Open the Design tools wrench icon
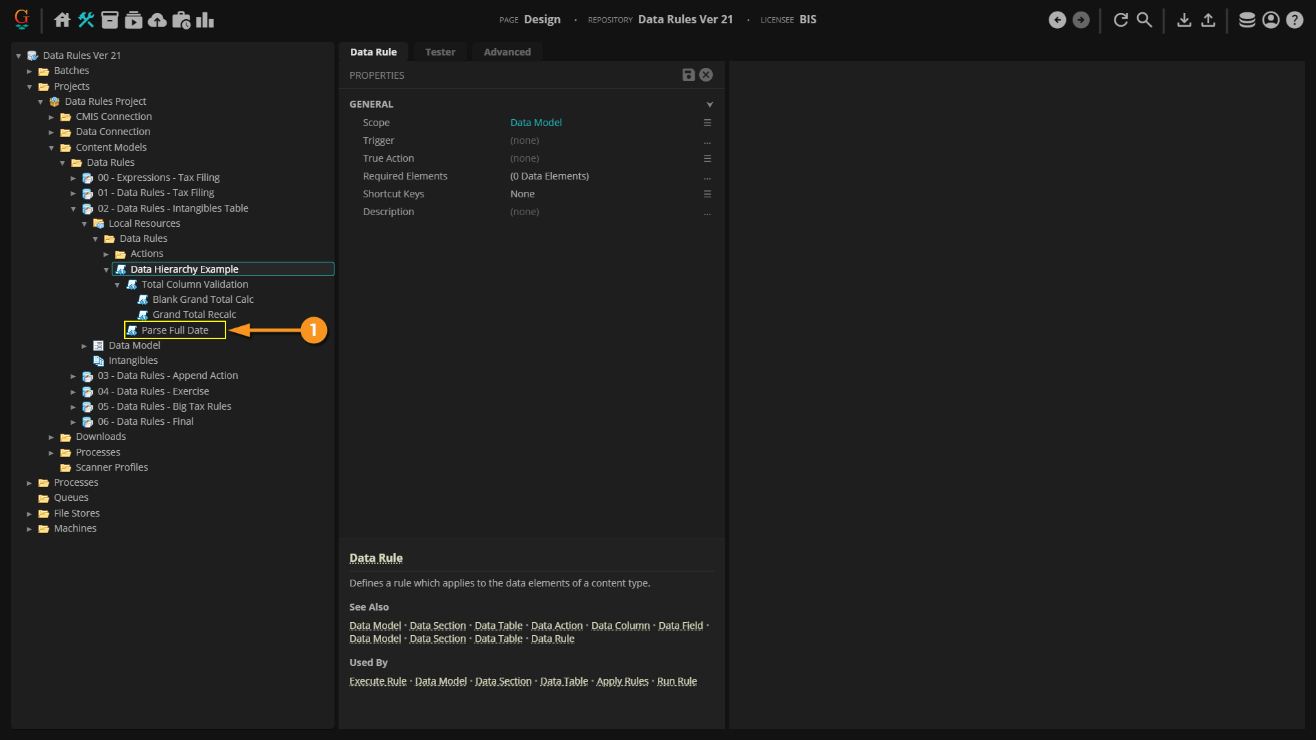This screenshot has height=740, width=1316. (x=86, y=20)
